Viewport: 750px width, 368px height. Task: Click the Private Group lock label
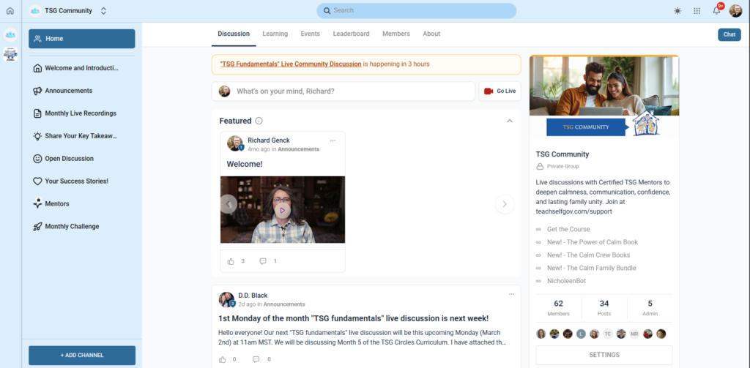pos(557,167)
